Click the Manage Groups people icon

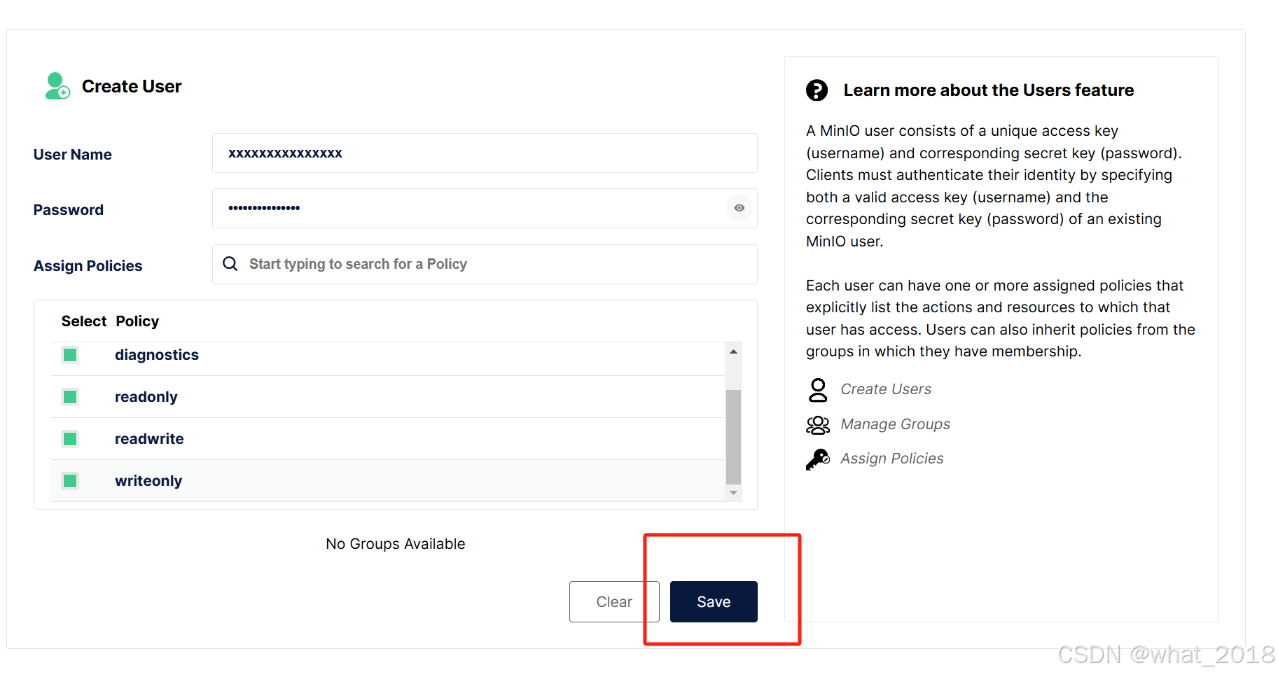817,425
